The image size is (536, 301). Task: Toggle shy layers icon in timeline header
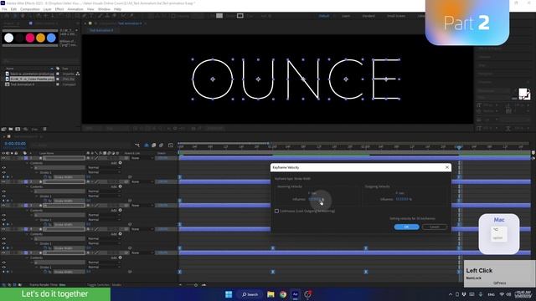coord(147,145)
